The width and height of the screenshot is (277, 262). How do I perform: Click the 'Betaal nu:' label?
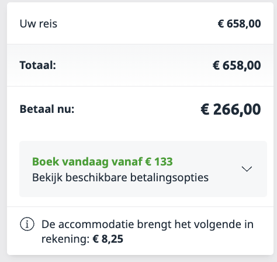click(47, 109)
